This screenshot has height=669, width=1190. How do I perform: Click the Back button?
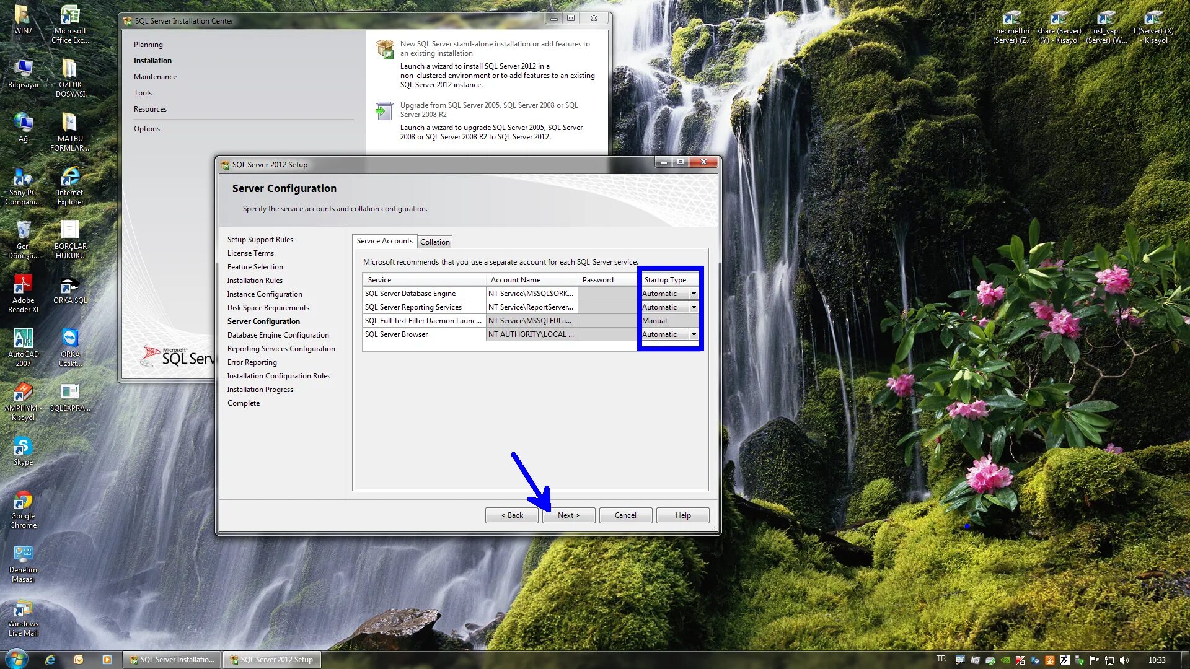(511, 515)
